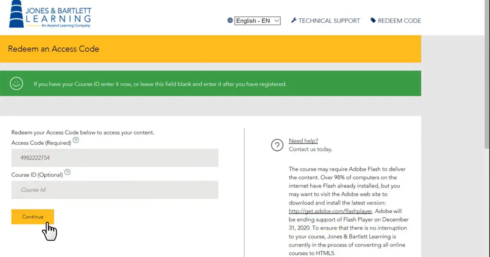The height and width of the screenshot is (257, 490).
Task: Click the Need help link
Action: pyautogui.click(x=303, y=140)
